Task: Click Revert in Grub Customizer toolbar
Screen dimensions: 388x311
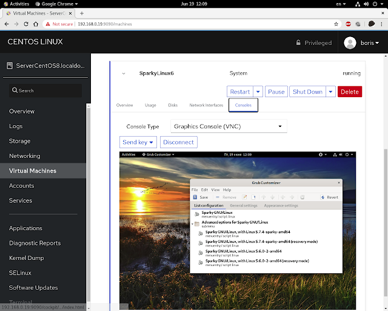Action: click(x=329, y=197)
